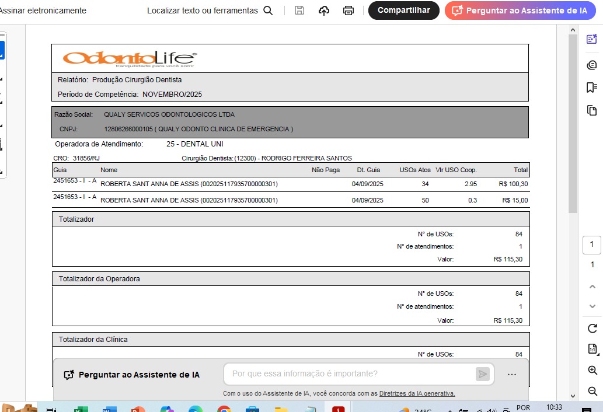This screenshot has height=412, width=603.
Task: Open the Diretrizes da IA generativa link
Action: 417,393
